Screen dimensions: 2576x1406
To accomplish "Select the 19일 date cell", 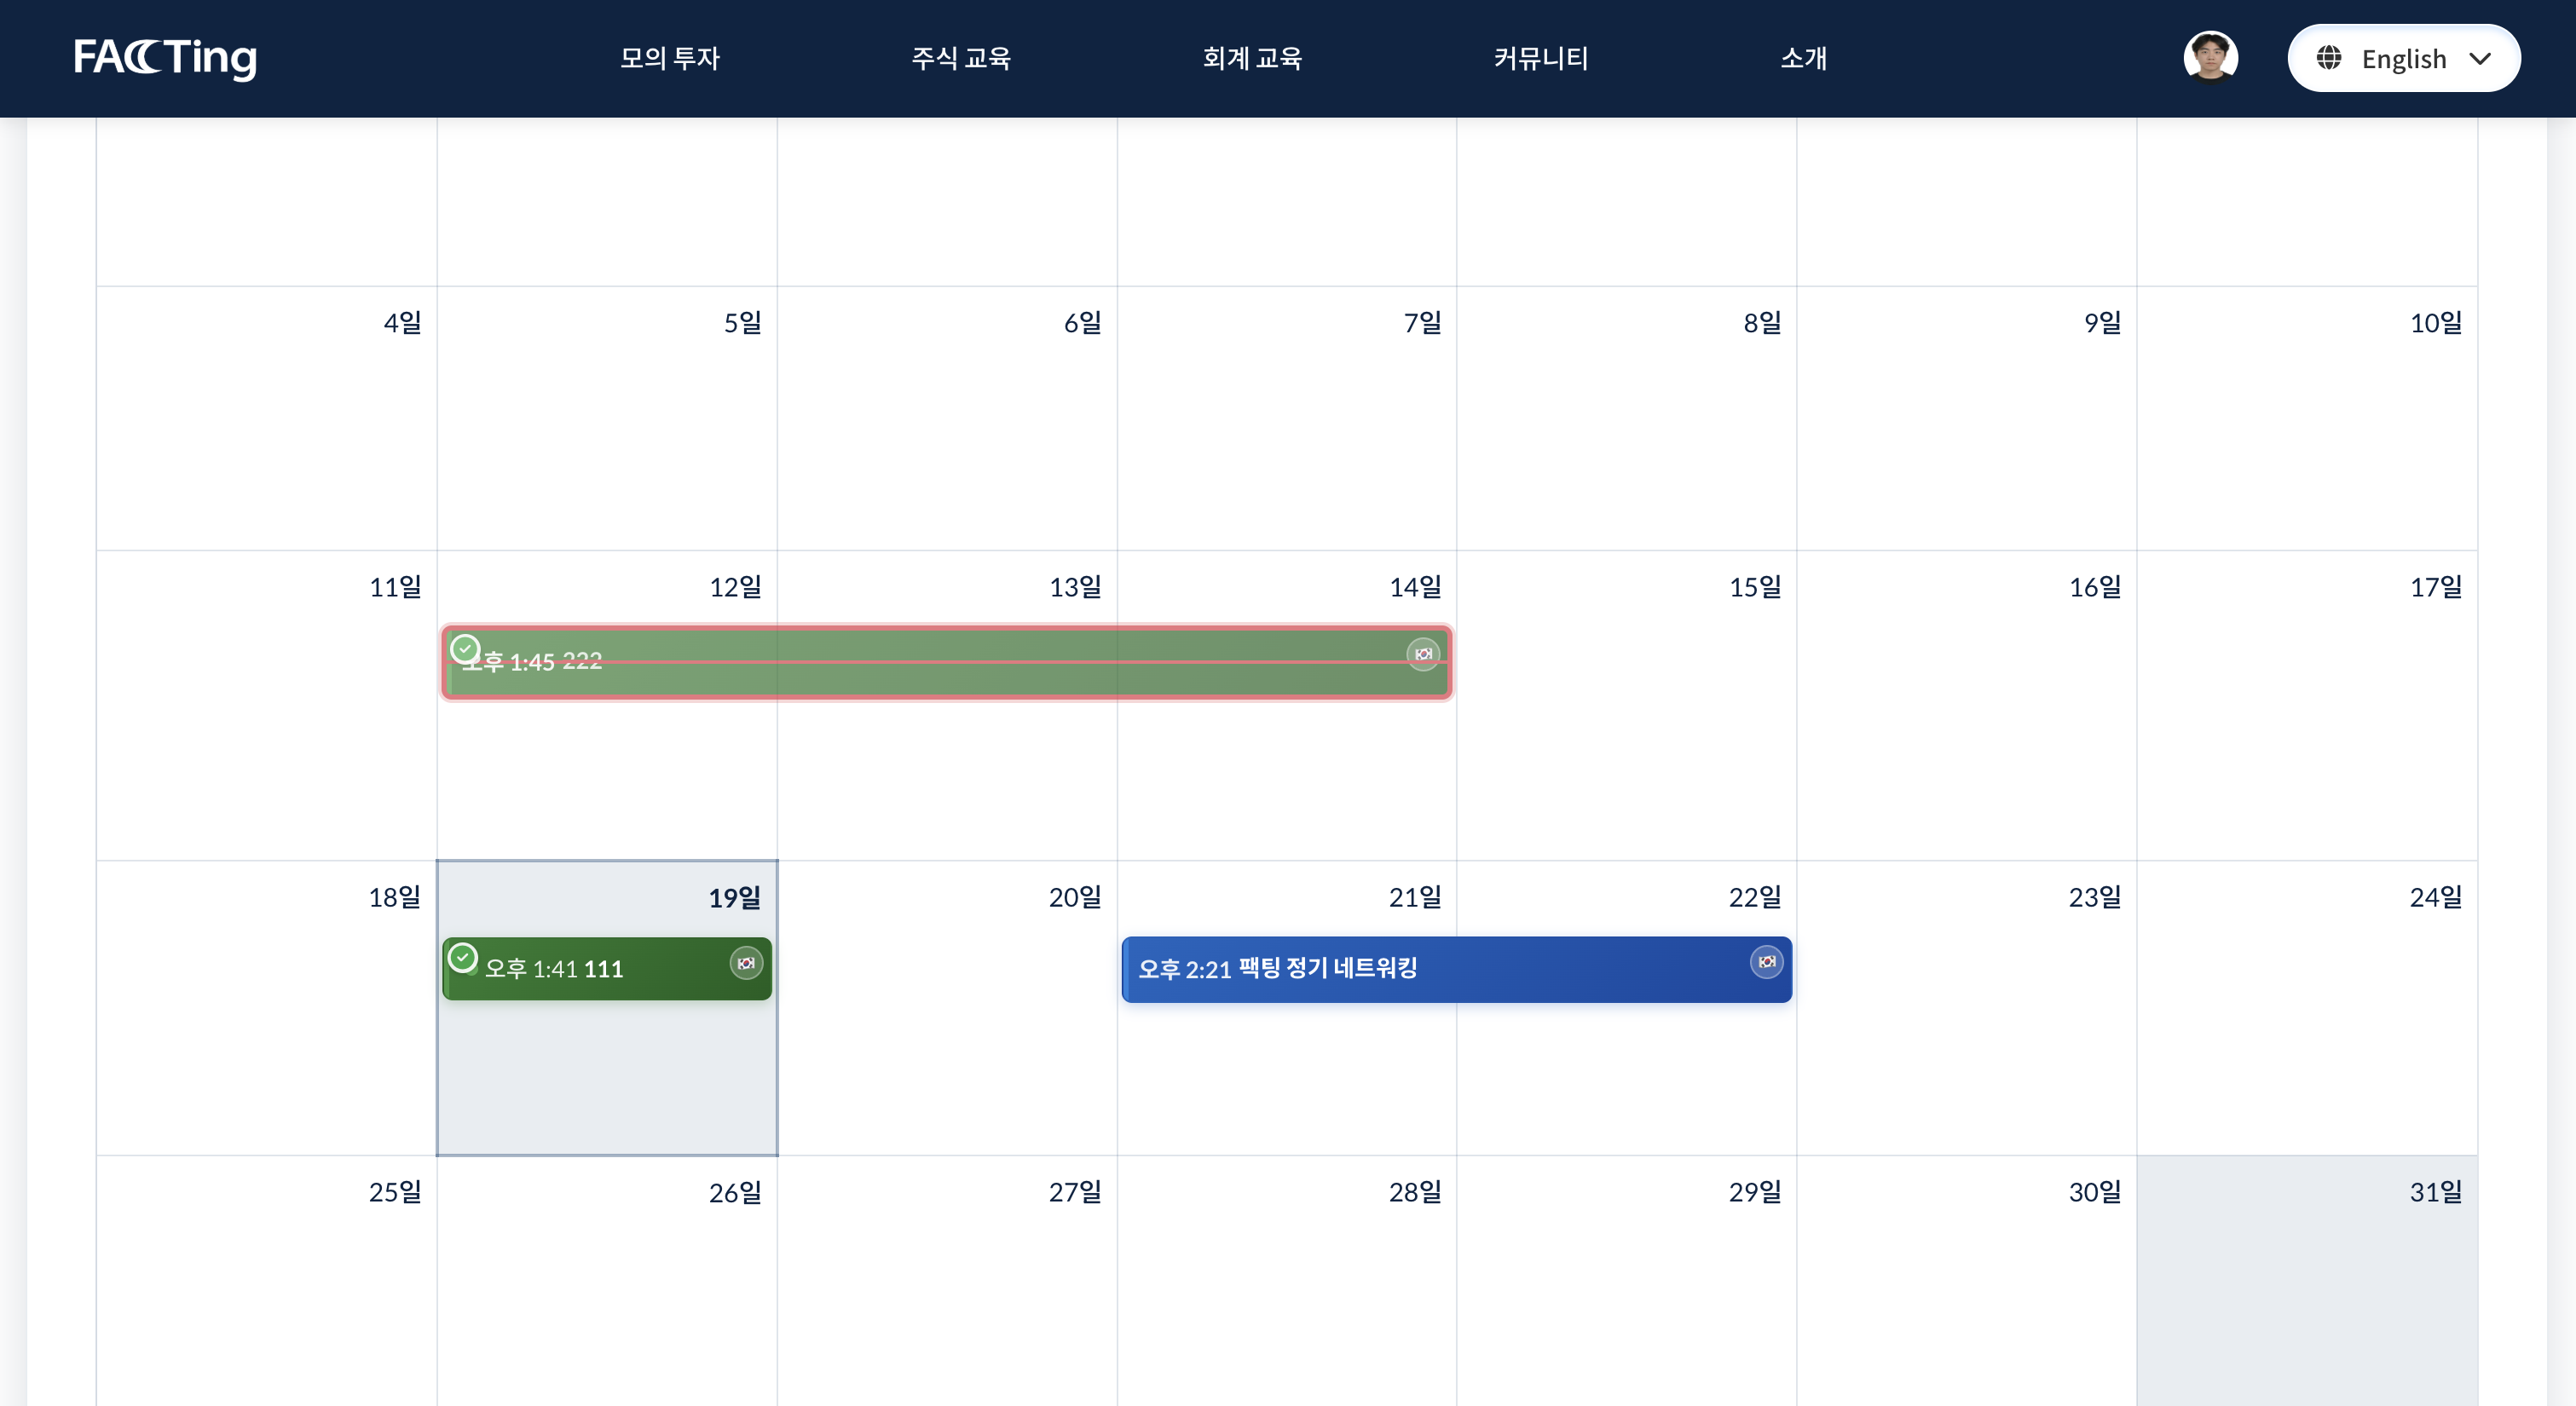I will coord(606,1080).
